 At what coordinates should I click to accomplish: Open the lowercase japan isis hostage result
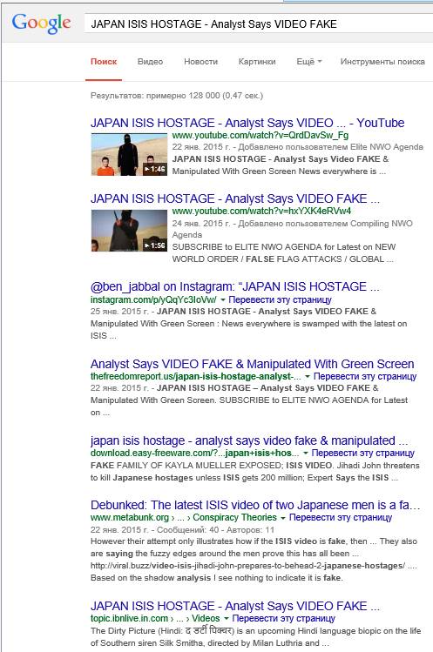pos(249,440)
